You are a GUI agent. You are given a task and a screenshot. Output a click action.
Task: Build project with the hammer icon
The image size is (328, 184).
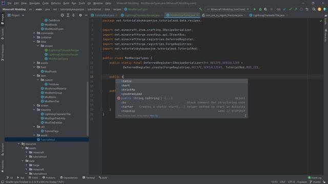click(x=200, y=9)
